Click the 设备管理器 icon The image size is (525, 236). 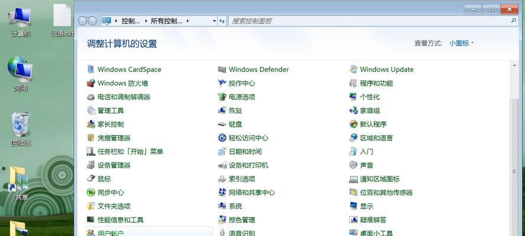click(91, 165)
